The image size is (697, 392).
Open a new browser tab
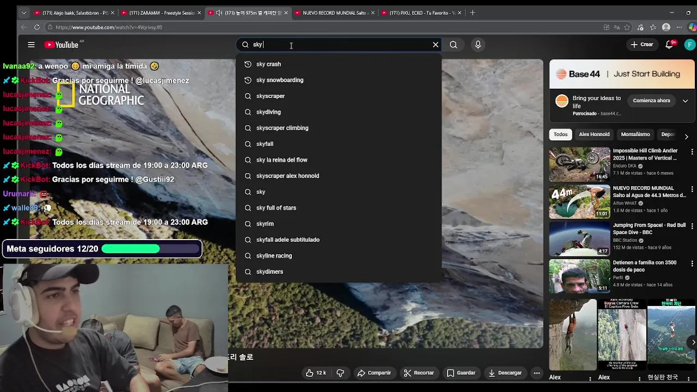coord(472,13)
